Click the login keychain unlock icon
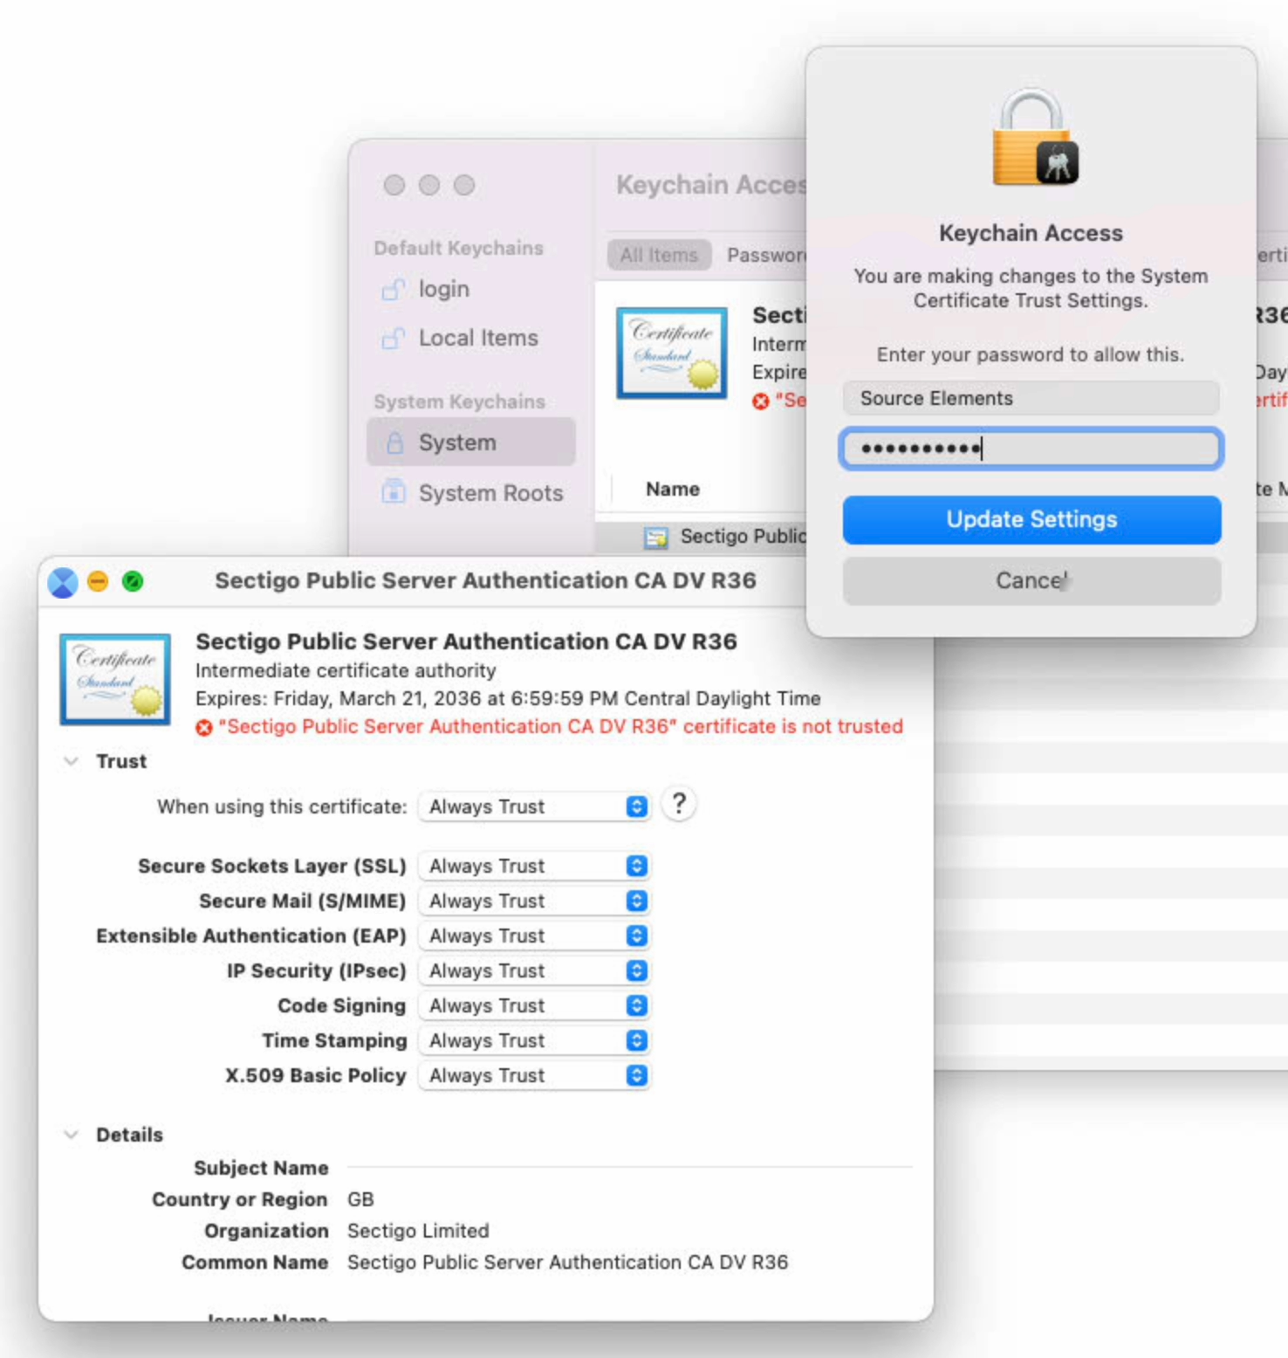Viewport: 1288px width, 1358px height. pyautogui.click(x=394, y=289)
